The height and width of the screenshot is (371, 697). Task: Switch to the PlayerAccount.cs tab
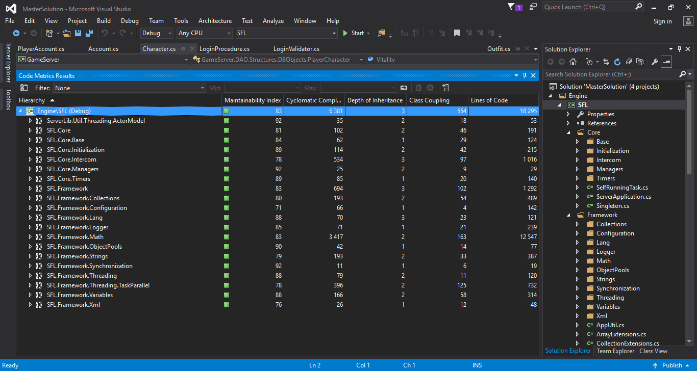[41, 49]
